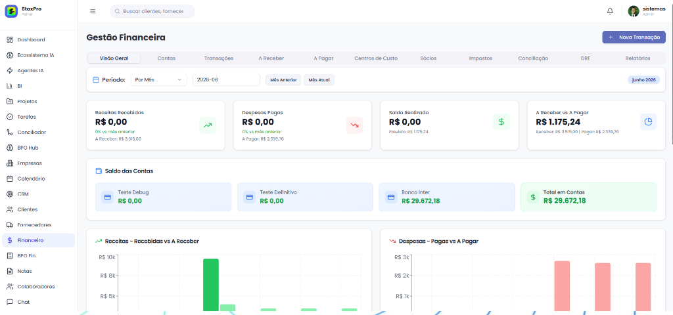Click the Dashboard sidebar icon
The image size is (673, 315).
tap(10, 39)
